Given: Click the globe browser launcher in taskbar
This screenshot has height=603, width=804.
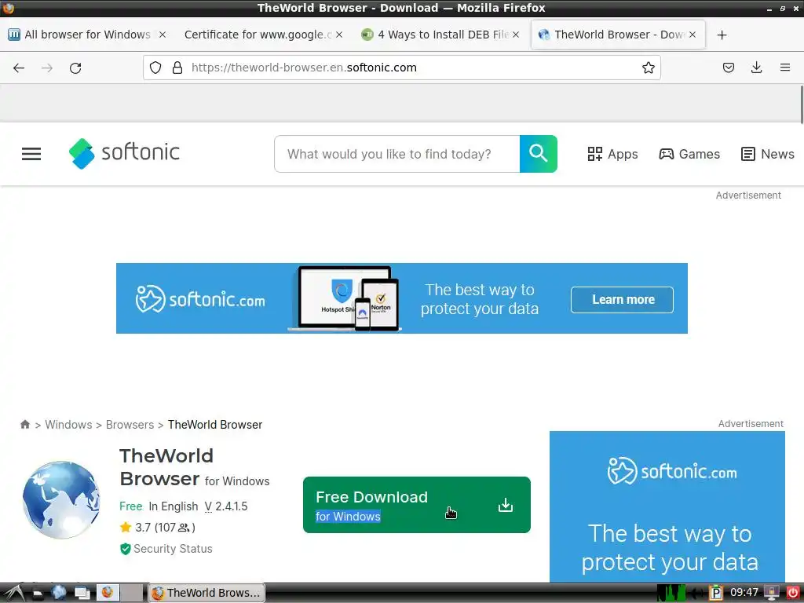Looking at the screenshot, I should (59, 593).
